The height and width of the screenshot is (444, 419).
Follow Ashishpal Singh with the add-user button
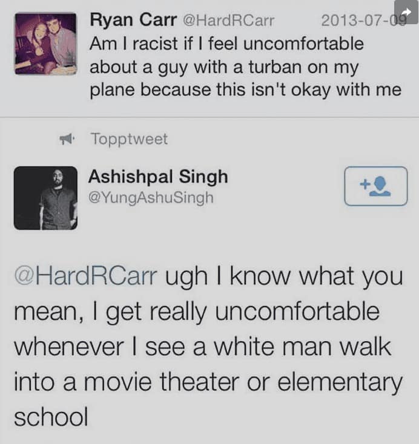pyautogui.click(x=375, y=186)
